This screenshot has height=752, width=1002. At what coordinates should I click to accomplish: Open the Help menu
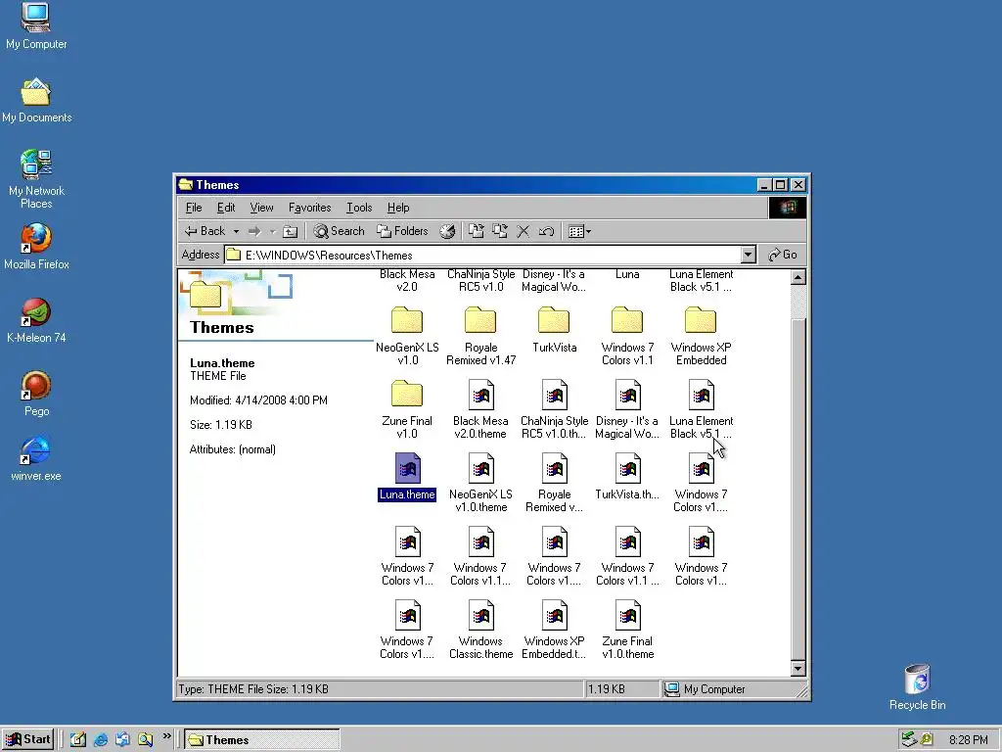(x=398, y=208)
